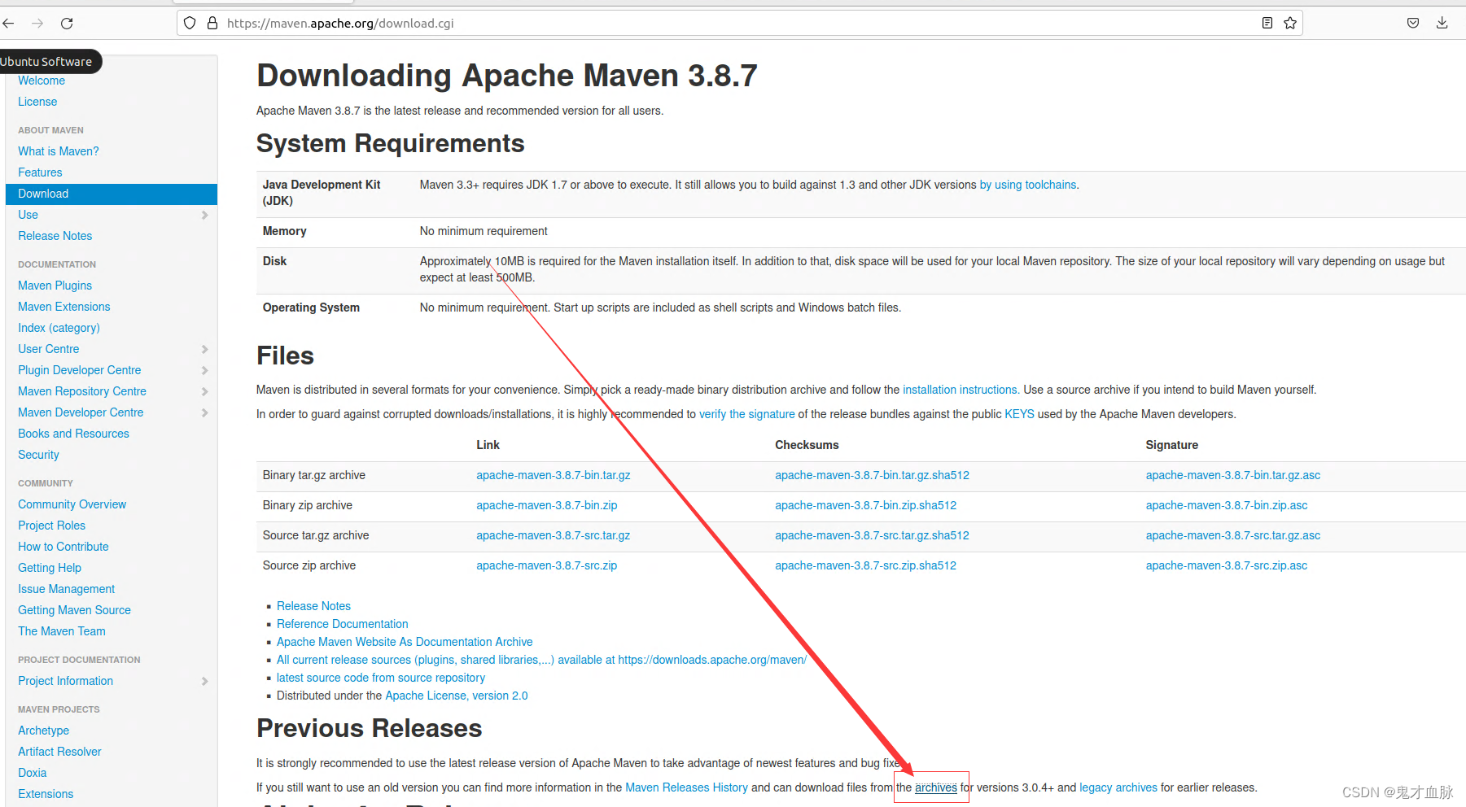Click the padlock site security icon
The image size is (1466, 807).
coord(212,23)
